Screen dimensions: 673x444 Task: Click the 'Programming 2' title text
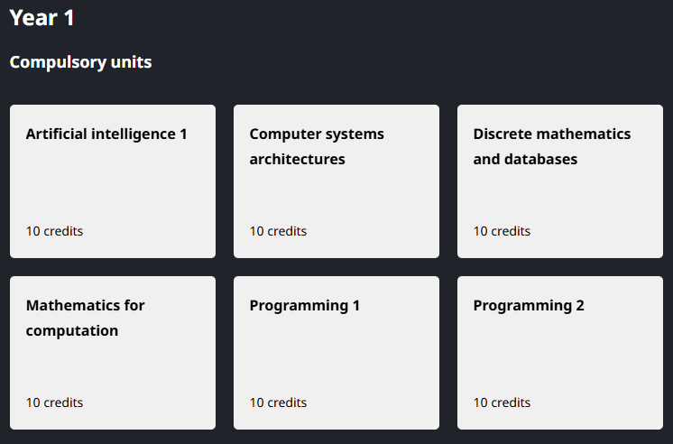(529, 305)
